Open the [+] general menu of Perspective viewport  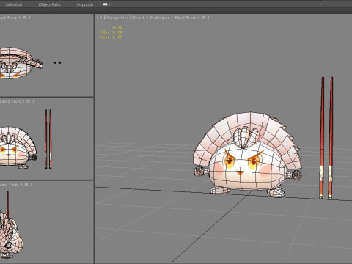101,18
